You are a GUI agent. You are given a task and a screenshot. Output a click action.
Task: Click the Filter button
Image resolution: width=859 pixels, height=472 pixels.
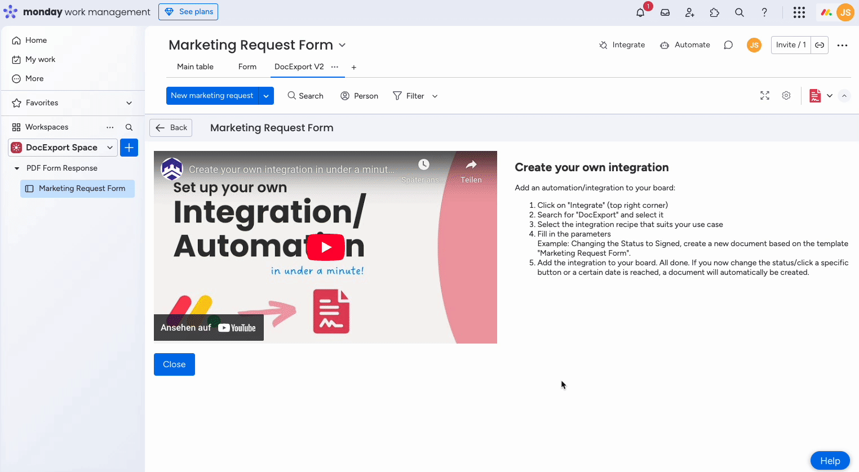pyautogui.click(x=409, y=96)
